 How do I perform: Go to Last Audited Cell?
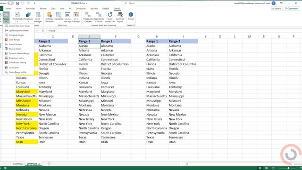point(110,17)
